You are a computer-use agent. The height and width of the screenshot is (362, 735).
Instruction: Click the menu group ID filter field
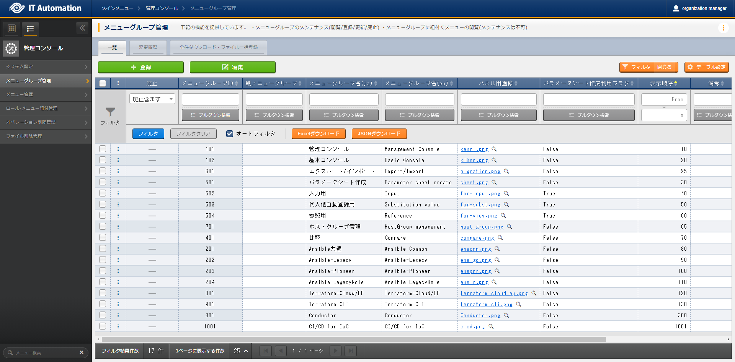(210, 99)
